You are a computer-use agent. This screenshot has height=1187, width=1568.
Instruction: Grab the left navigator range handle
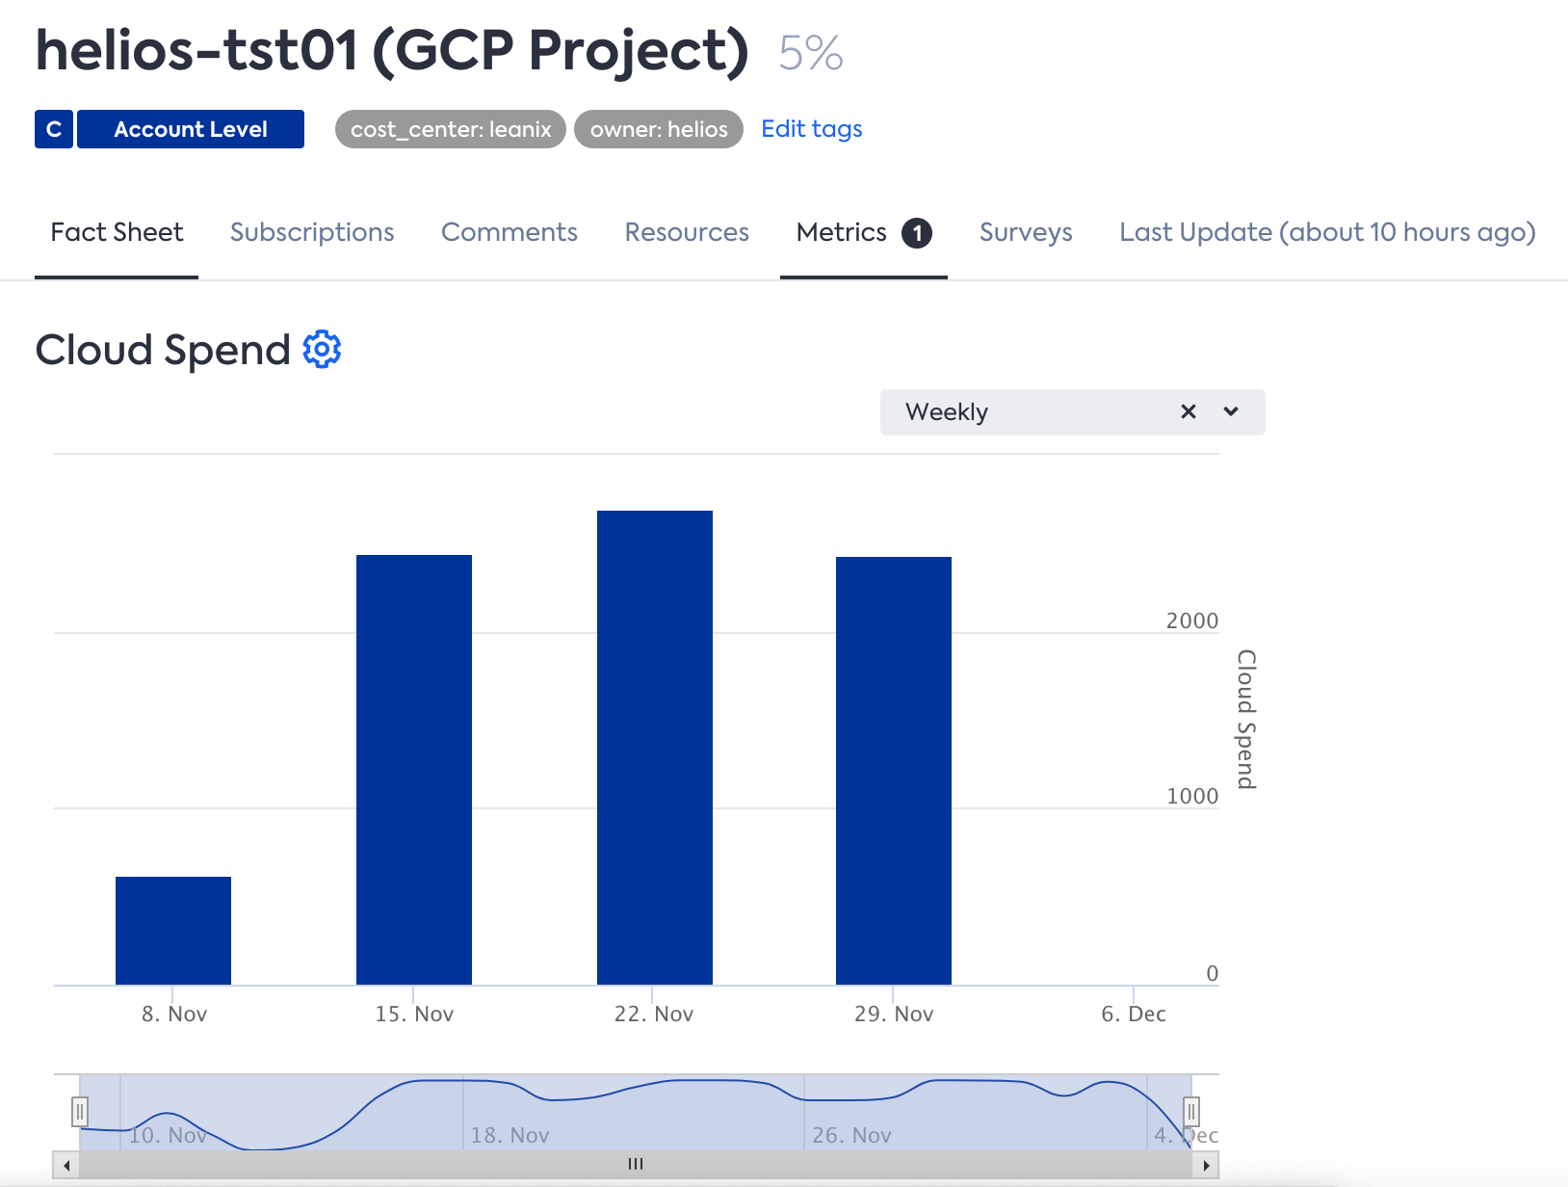tap(80, 1112)
